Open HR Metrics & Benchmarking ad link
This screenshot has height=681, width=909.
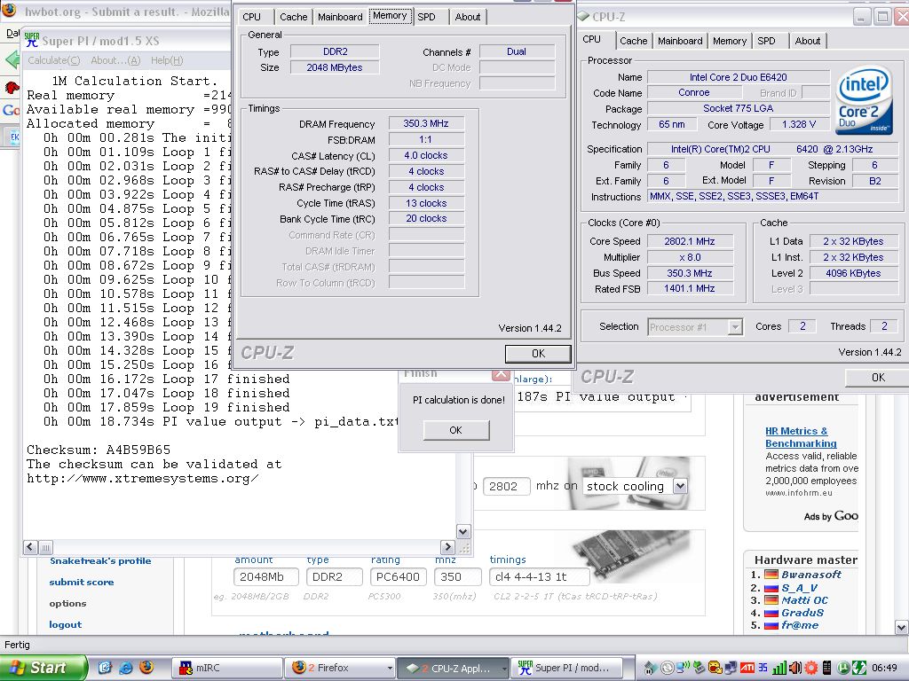801,437
